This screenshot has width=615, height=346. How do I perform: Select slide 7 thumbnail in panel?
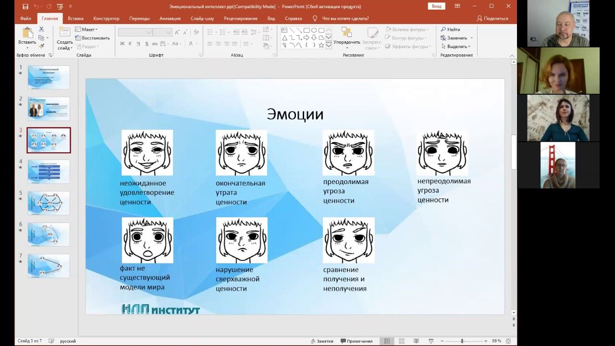coord(49,266)
